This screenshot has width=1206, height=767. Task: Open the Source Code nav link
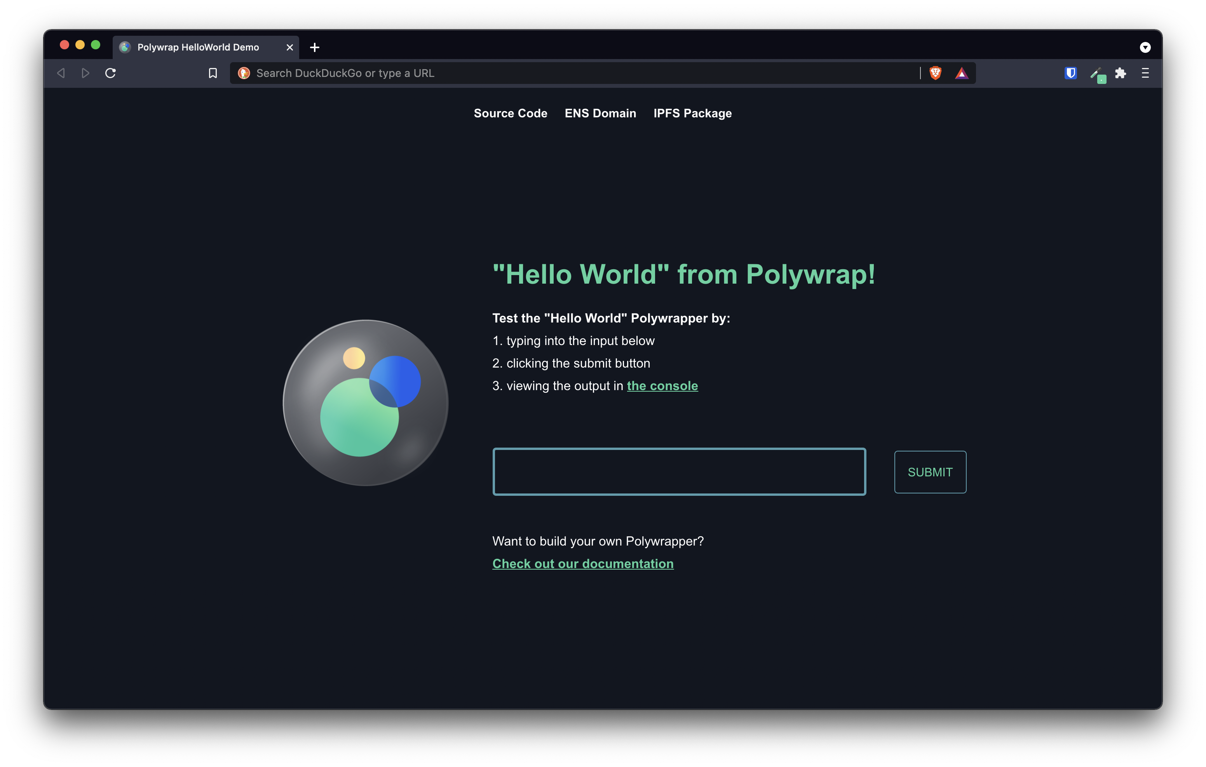point(511,113)
